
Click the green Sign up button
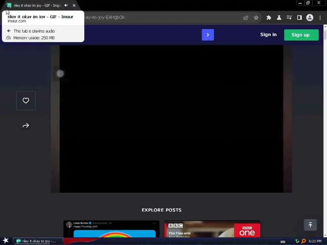pos(301,35)
